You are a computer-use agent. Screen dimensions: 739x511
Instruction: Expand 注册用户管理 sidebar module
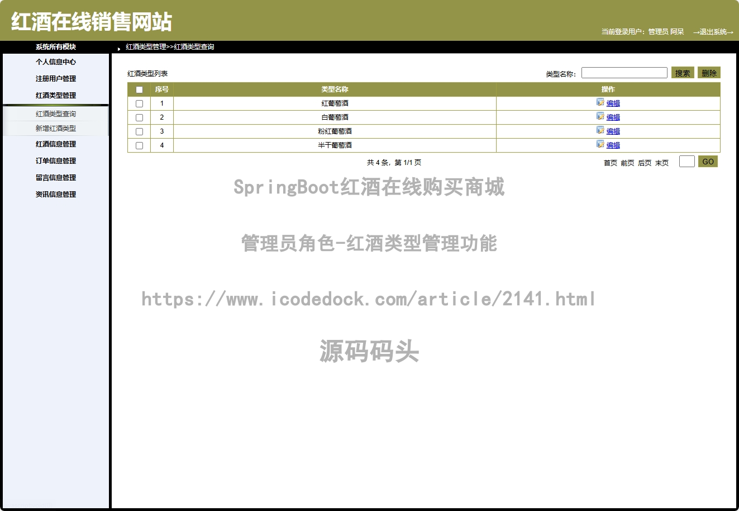coord(56,79)
